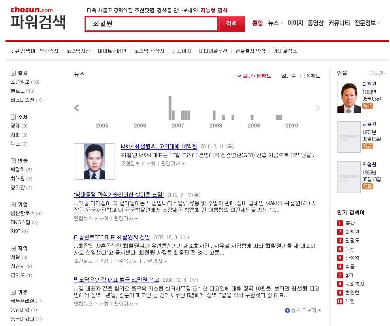Filter by topic 경제 (9)

(x=19, y=126)
